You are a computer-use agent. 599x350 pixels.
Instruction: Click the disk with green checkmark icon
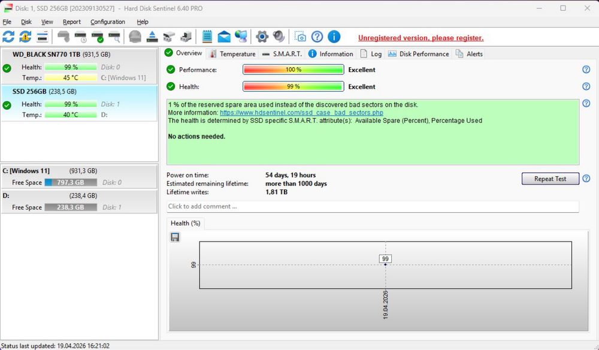tap(98, 37)
